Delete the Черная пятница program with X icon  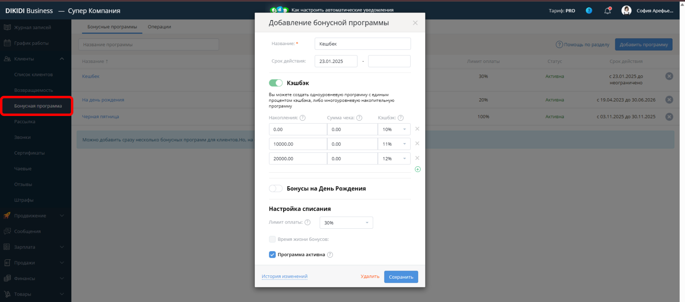point(669,117)
